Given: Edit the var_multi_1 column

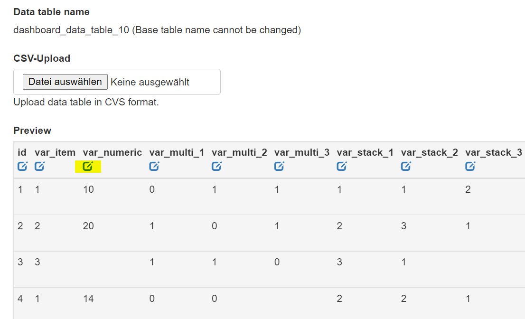Looking at the screenshot, I should 154,166.
